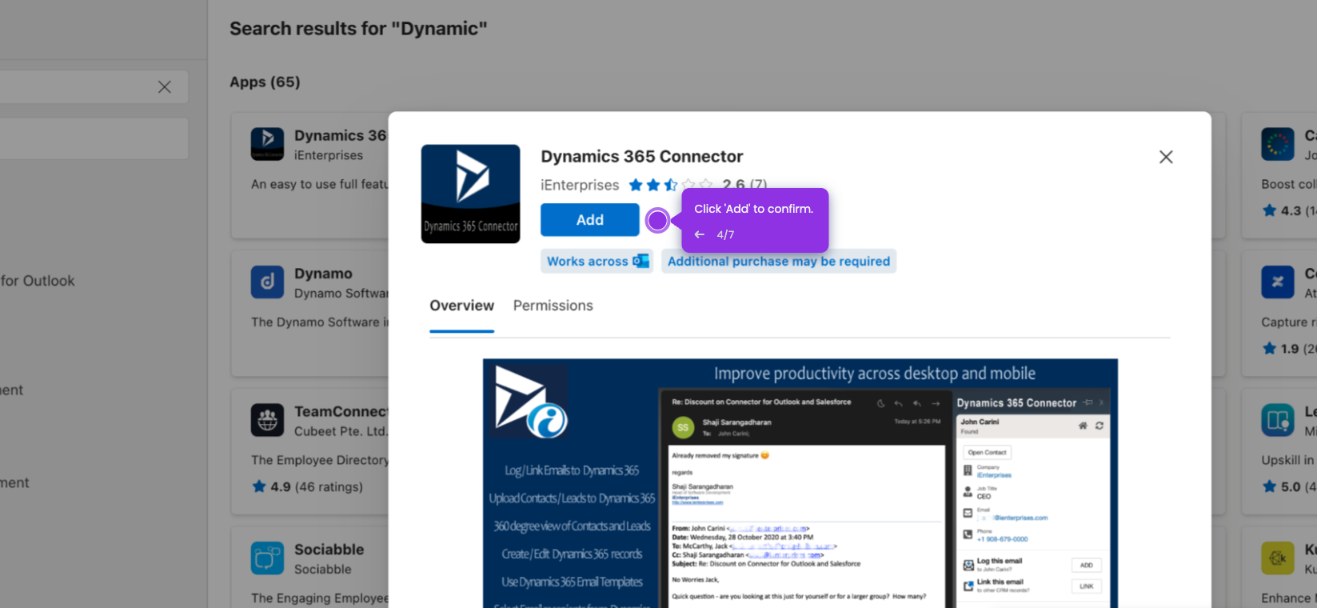Click the Dynamo Software publisher text
Viewport: 1317px width, 608px height.
tap(341, 294)
